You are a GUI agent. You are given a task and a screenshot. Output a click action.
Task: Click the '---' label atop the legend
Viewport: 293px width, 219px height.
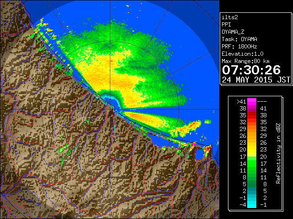[262, 101]
